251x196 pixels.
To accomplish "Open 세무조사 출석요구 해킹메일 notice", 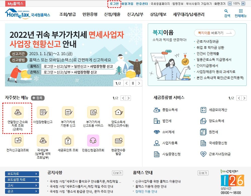I will coord(86,181).
